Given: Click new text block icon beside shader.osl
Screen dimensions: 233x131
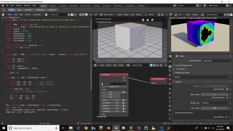Looking at the screenshot, I should tap(69, 15).
